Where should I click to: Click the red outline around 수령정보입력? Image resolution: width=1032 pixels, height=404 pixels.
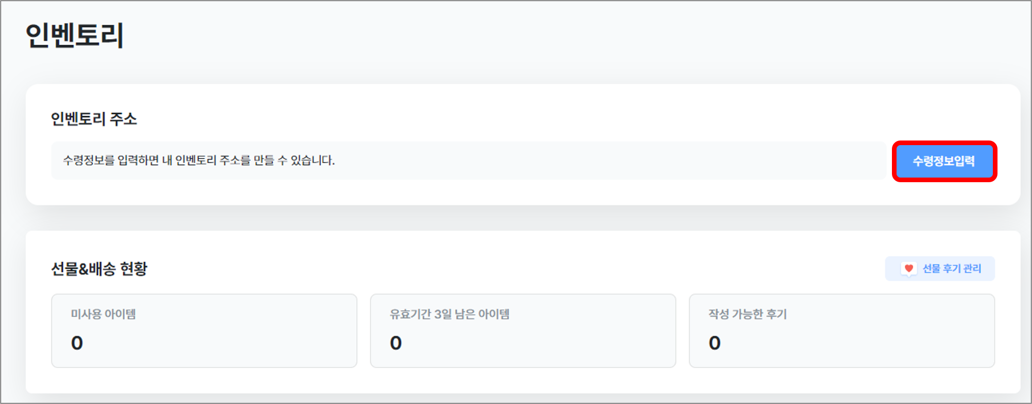point(944,143)
